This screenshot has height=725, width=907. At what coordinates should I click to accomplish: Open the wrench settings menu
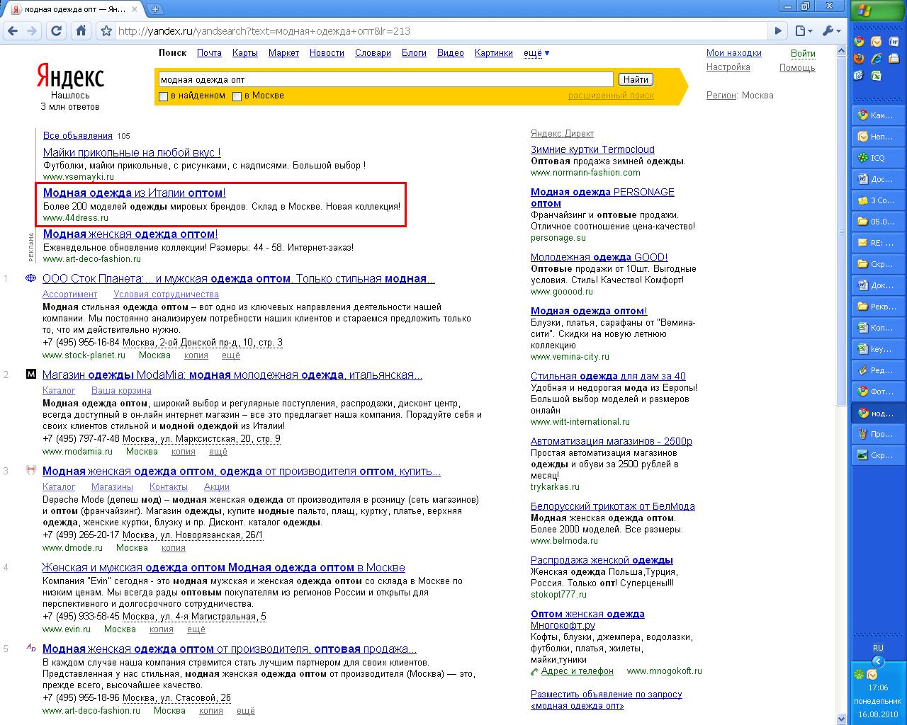[x=830, y=30]
